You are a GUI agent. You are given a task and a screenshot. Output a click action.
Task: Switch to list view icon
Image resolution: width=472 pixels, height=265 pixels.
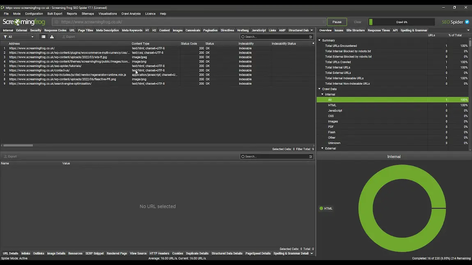43,37
